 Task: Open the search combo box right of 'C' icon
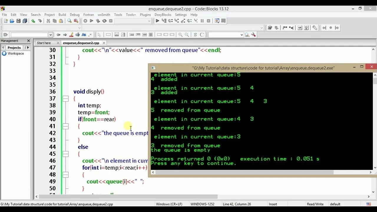tap(226, 35)
